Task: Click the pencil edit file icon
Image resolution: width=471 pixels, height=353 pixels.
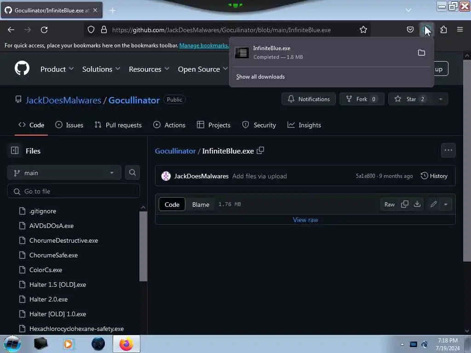Action: tap(433, 204)
